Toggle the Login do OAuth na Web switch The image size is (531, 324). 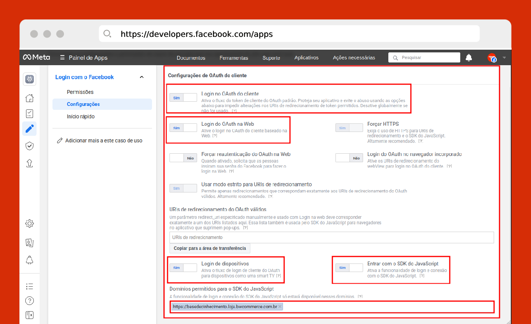pos(183,128)
